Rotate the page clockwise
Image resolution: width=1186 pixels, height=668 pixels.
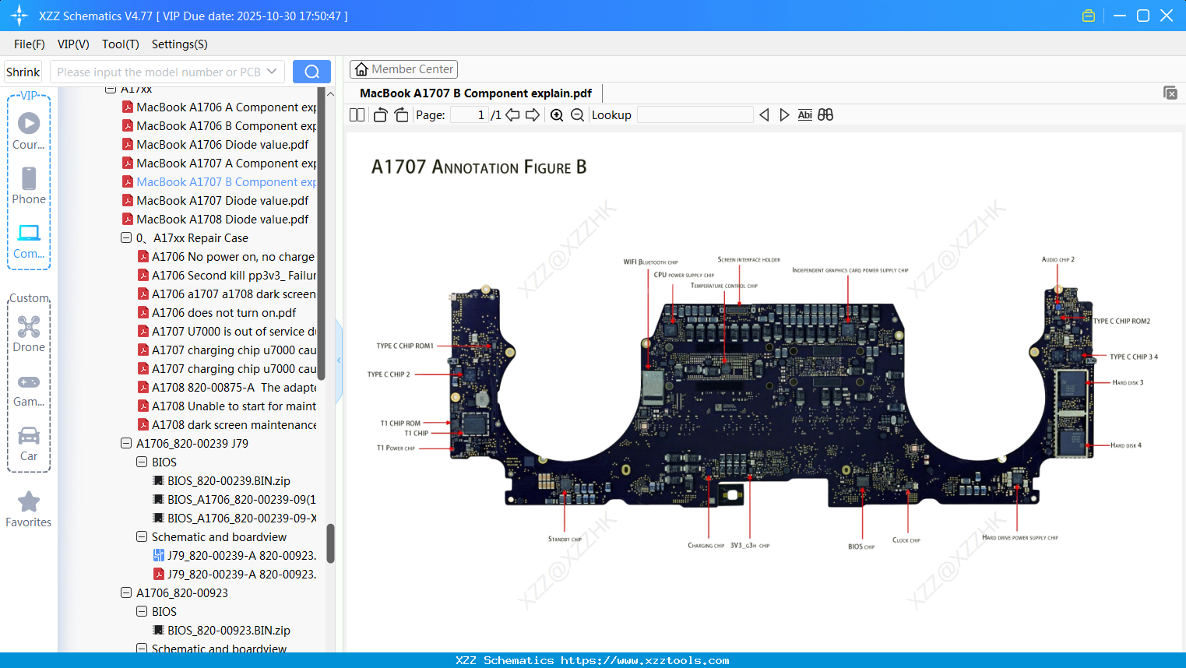point(401,115)
